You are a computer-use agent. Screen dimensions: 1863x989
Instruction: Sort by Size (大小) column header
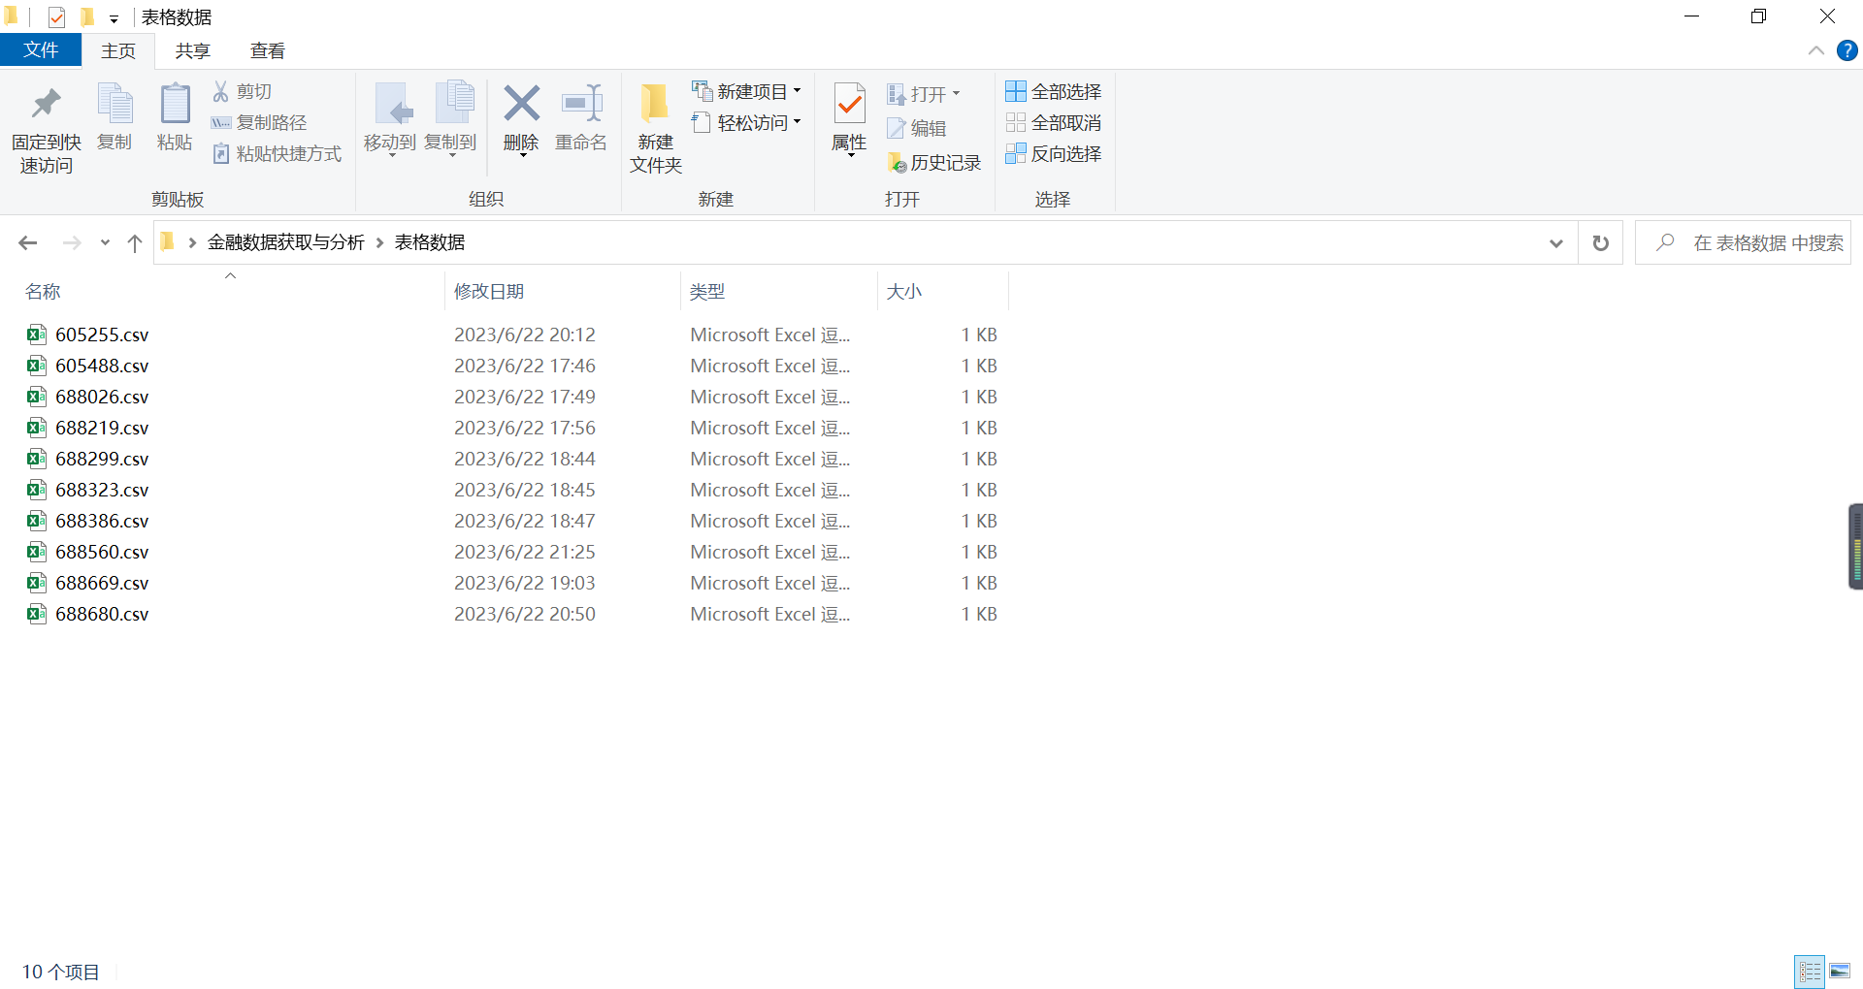point(903,292)
